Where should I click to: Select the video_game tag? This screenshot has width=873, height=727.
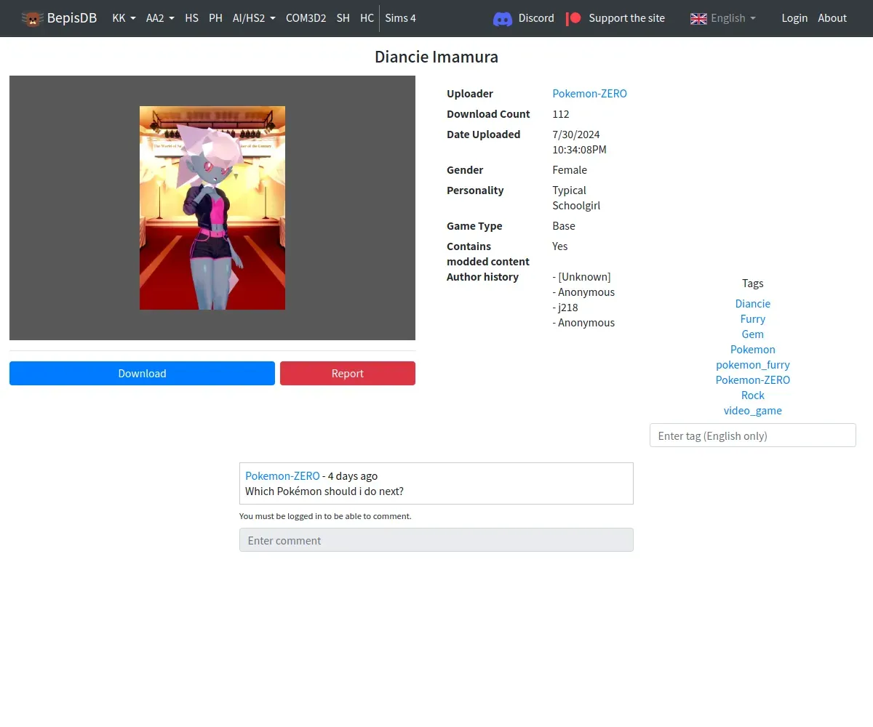(x=753, y=410)
